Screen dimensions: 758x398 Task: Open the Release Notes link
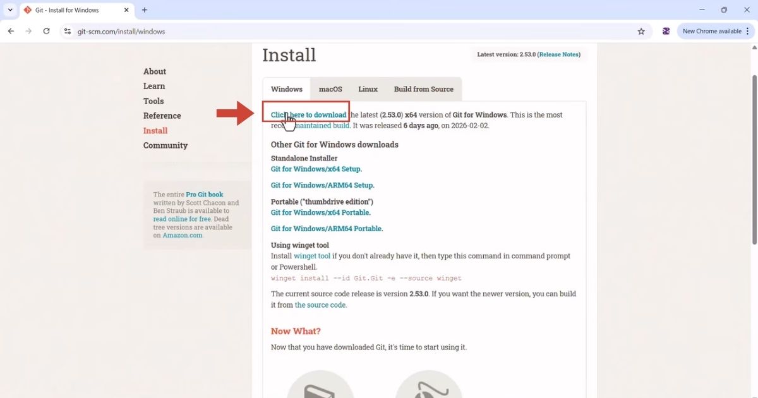pyautogui.click(x=558, y=54)
